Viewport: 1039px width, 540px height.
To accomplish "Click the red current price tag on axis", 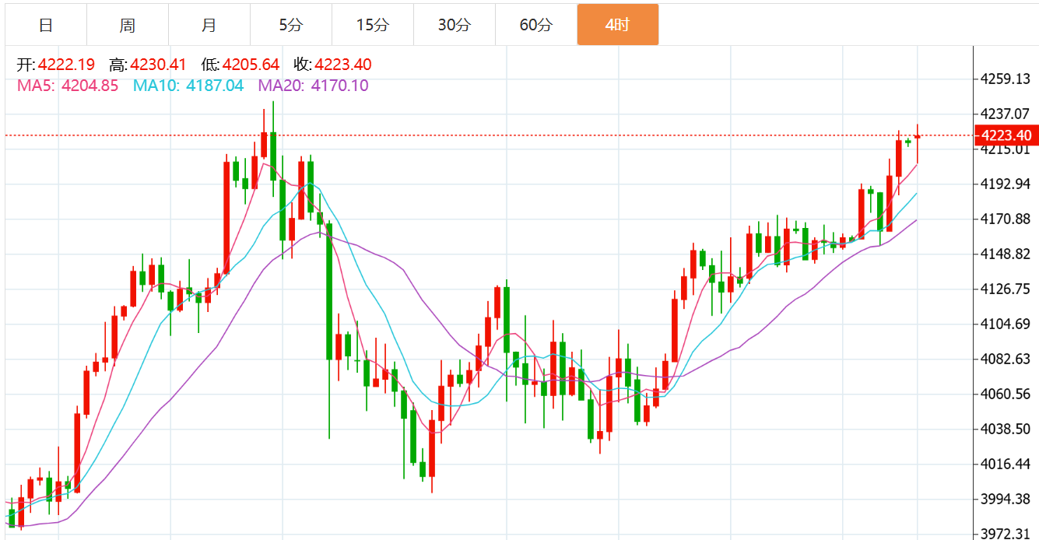I will 1006,135.
